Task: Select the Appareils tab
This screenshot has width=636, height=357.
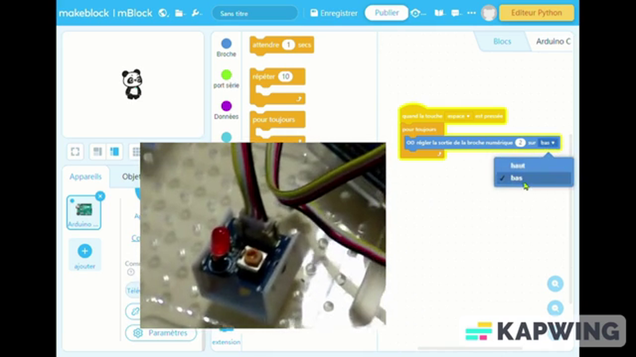Action: (x=85, y=177)
